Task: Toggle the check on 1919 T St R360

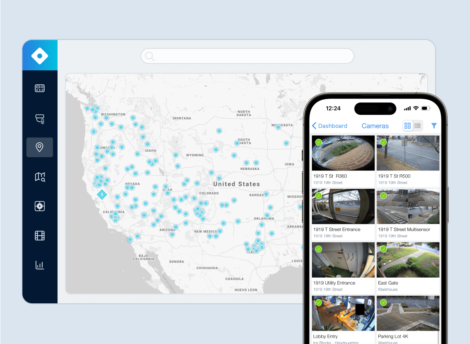Action: coord(319,142)
